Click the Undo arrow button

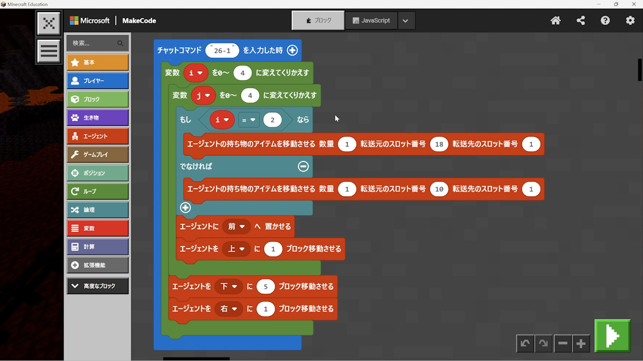point(525,343)
